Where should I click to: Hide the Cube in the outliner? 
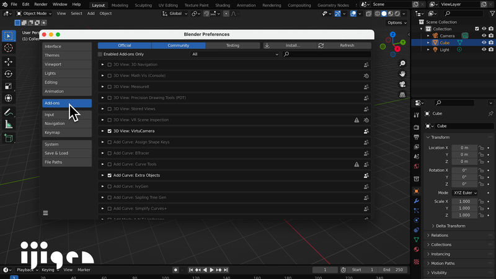click(484, 43)
